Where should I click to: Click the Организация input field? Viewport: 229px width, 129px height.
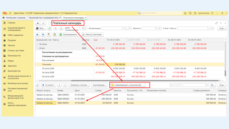(112, 28)
